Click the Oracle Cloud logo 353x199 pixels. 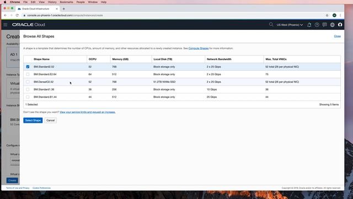pos(29,24)
